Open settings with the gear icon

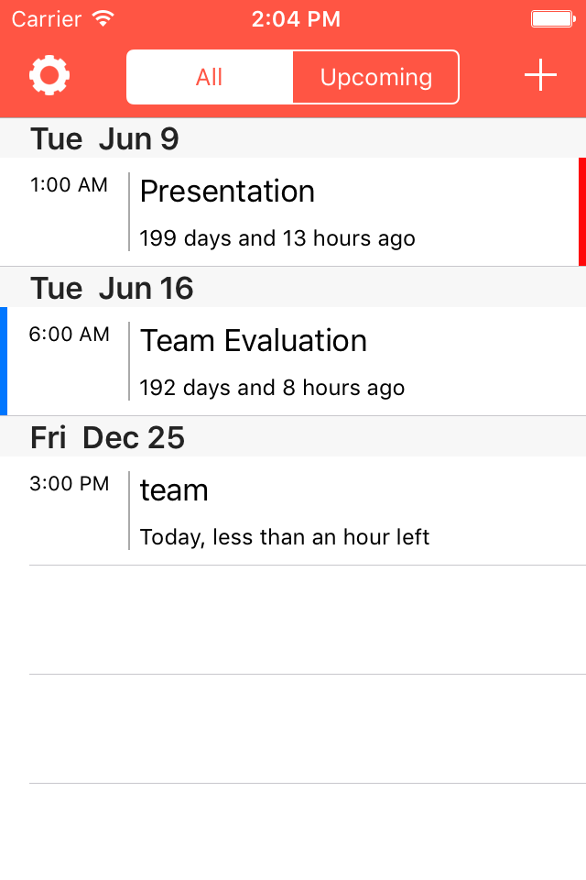49,75
